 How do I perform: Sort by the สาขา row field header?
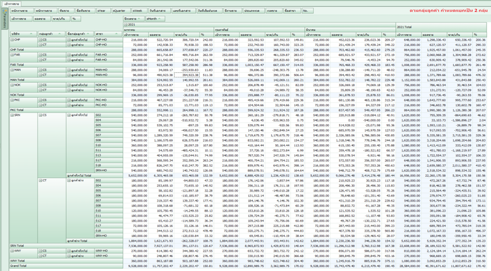tap(105, 34)
